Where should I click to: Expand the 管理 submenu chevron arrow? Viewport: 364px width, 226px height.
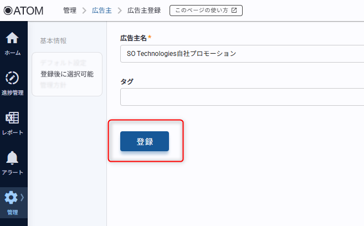click(22, 197)
